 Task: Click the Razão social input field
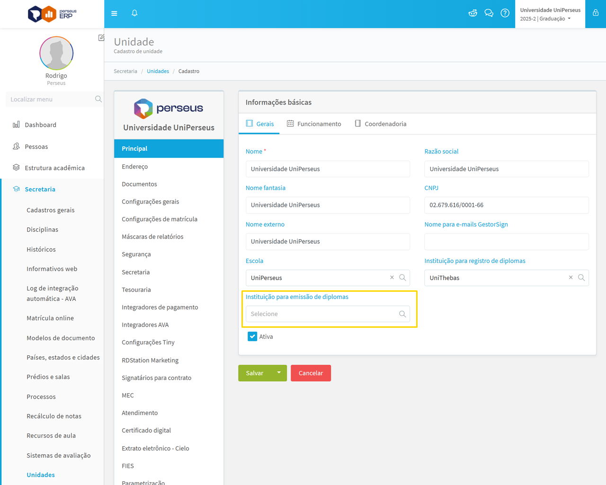coord(507,169)
